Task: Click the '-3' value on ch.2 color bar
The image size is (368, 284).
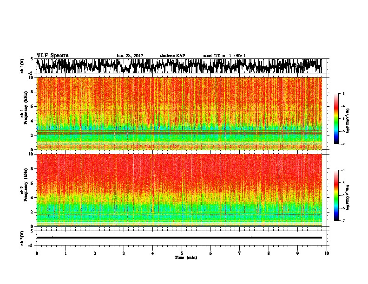Action: point(343,170)
